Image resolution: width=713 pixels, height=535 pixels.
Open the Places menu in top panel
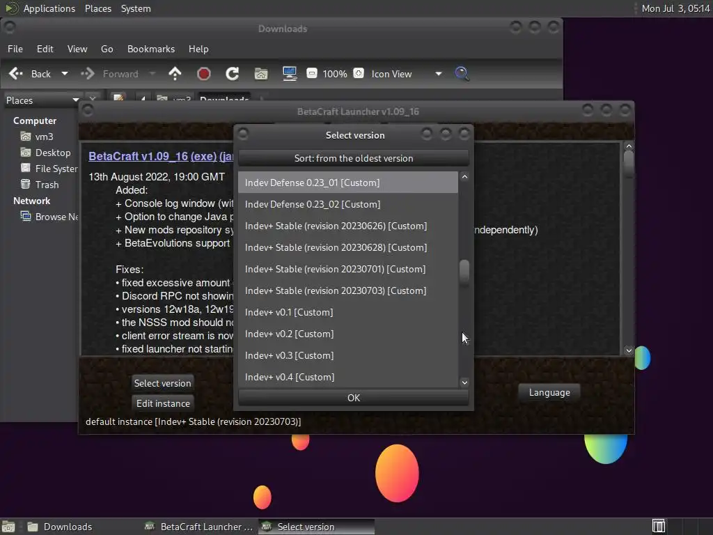tap(97, 8)
